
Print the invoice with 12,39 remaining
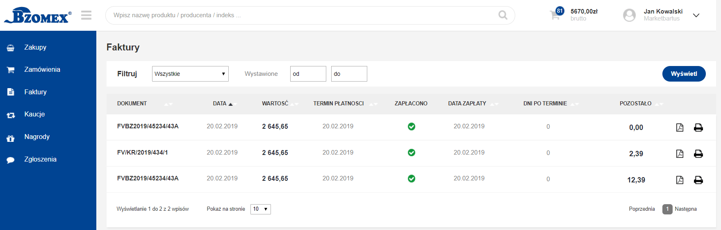point(698,180)
